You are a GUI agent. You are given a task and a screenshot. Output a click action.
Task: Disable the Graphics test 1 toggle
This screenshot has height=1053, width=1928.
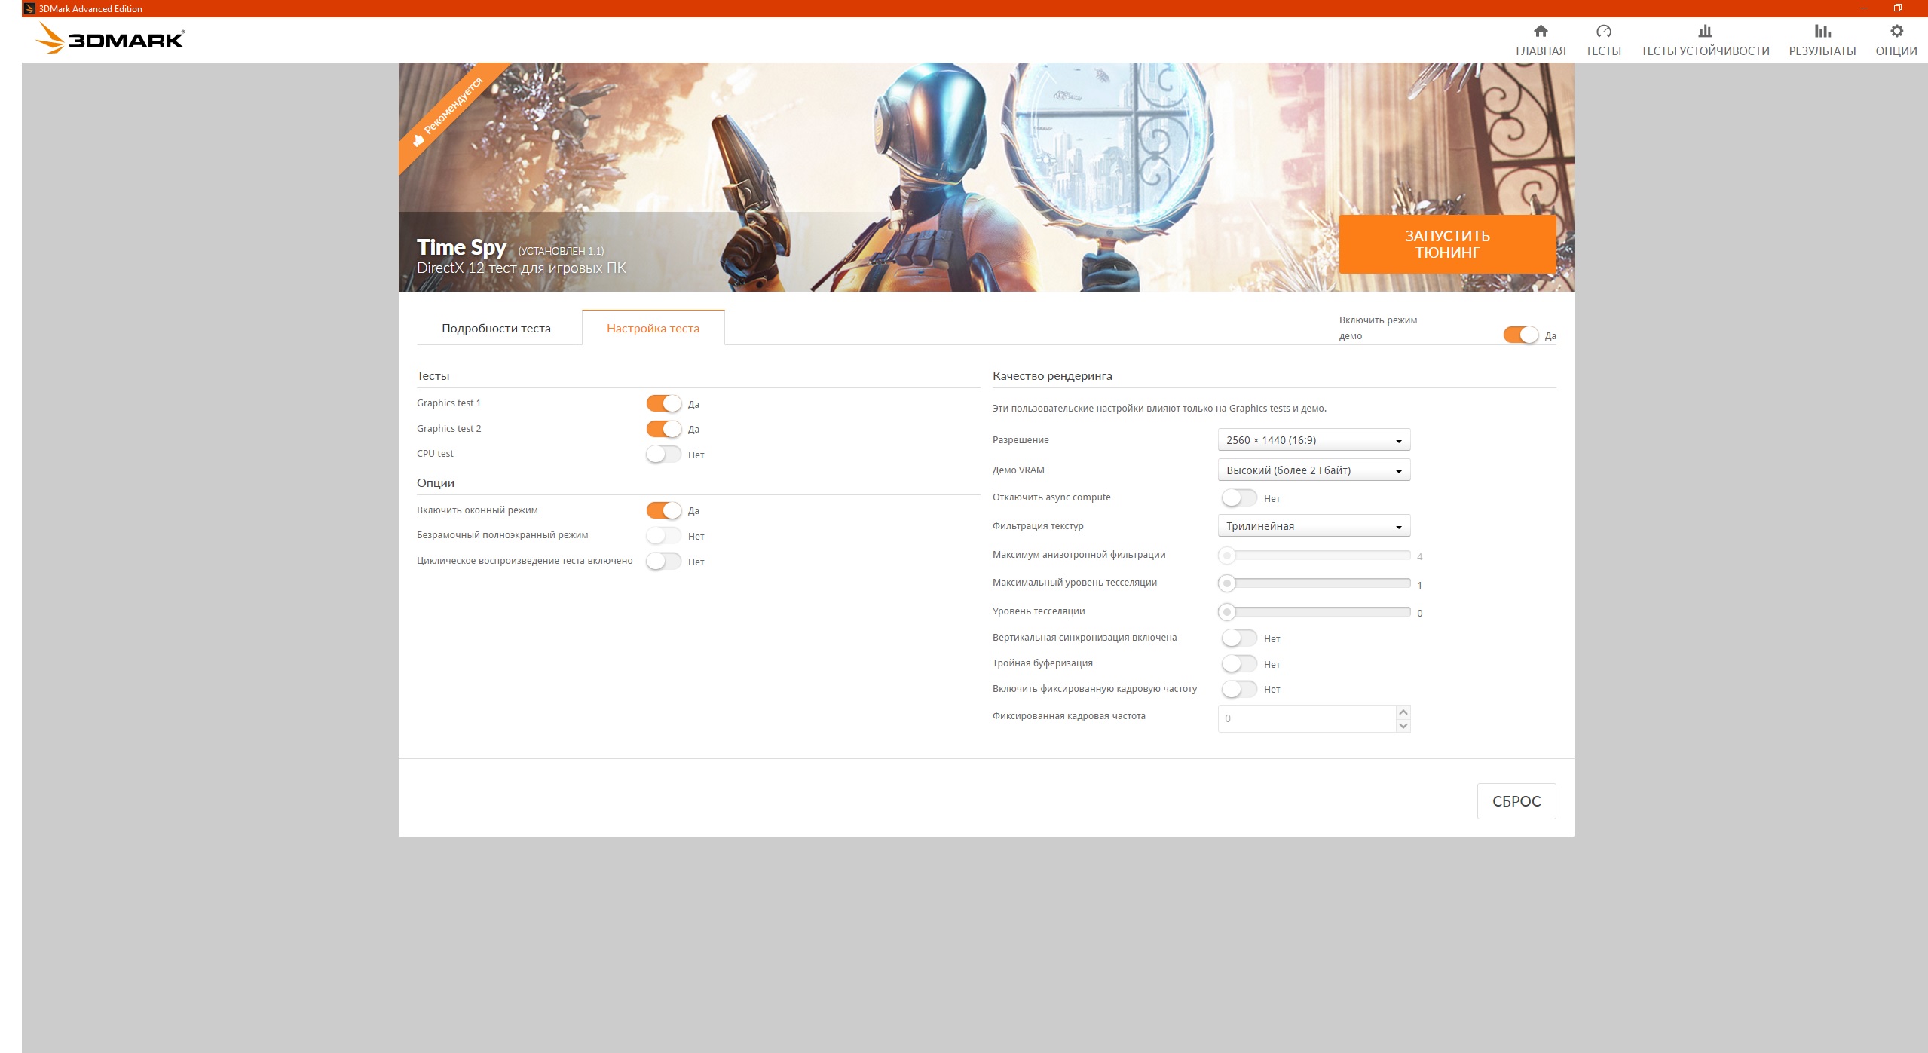pos(663,404)
